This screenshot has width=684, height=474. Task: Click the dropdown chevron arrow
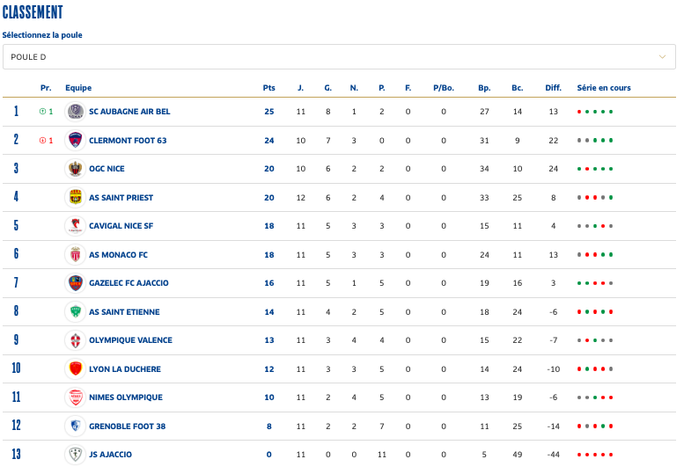pyautogui.click(x=662, y=57)
